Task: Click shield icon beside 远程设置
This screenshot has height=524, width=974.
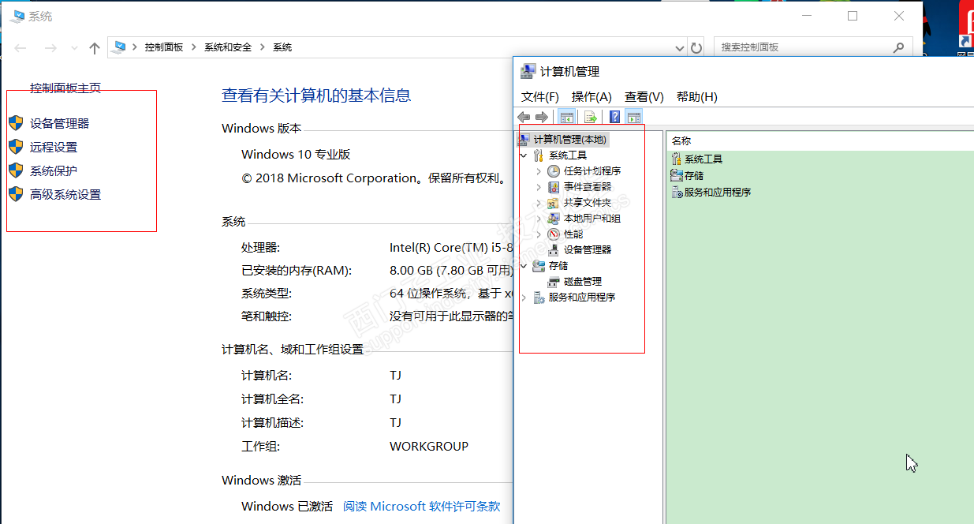Action: pos(16,147)
